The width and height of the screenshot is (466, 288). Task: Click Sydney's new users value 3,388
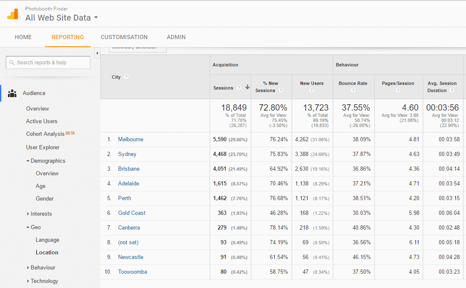coord(302,154)
